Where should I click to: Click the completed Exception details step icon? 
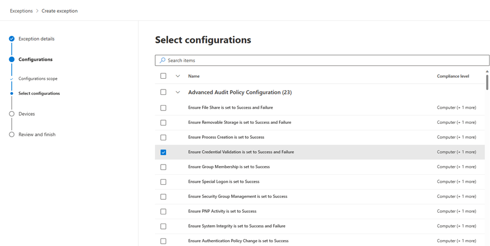point(11,39)
